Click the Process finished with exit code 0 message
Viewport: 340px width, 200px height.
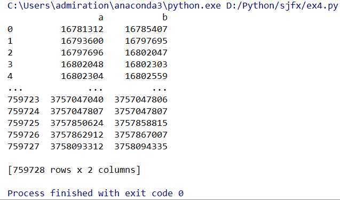(x=96, y=193)
